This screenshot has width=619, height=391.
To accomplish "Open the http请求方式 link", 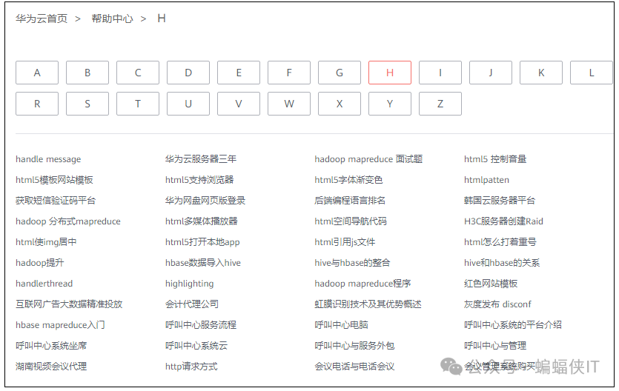I will (x=191, y=367).
